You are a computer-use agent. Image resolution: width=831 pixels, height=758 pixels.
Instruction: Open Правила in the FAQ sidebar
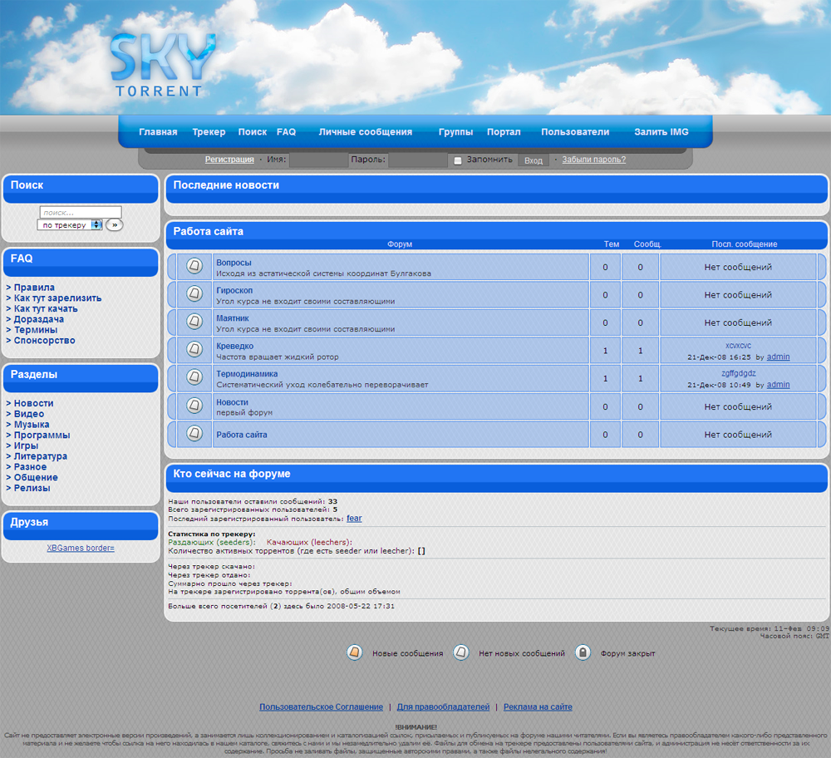[x=34, y=288]
